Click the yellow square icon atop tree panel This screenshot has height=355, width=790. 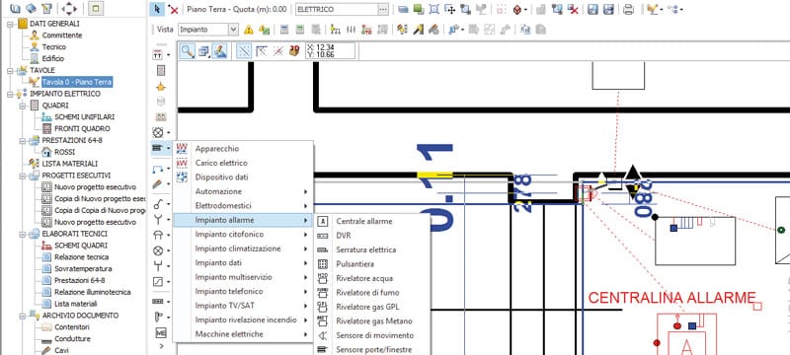(x=96, y=8)
